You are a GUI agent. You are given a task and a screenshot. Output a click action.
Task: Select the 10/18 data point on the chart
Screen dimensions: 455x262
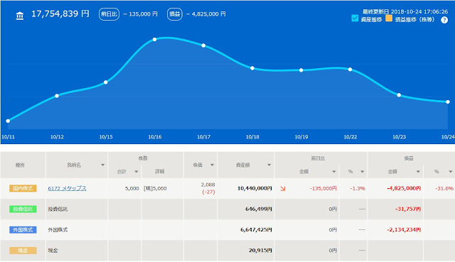(252, 68)
